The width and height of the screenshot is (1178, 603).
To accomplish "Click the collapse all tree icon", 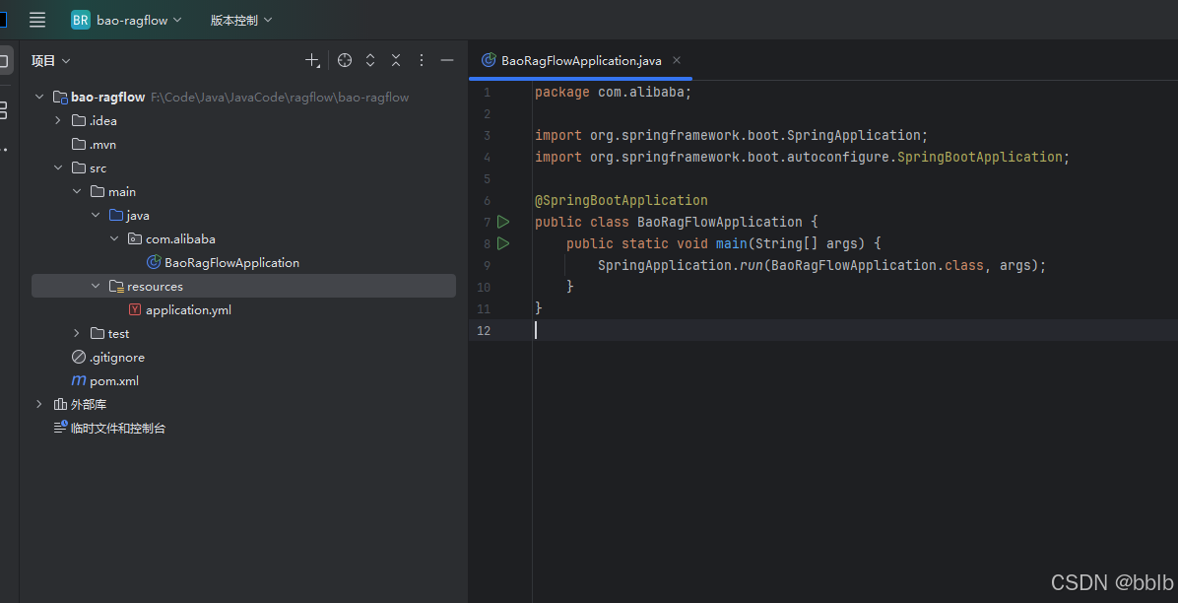I will [x=396, y=61].
